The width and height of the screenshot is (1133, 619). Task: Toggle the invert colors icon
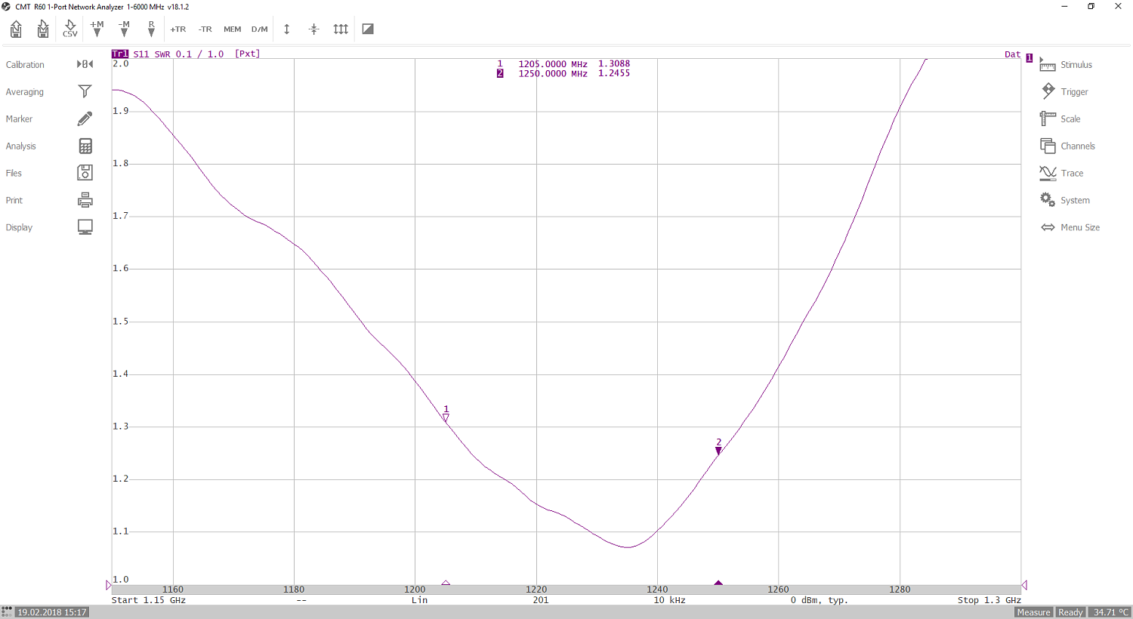[x=368, y=29]
